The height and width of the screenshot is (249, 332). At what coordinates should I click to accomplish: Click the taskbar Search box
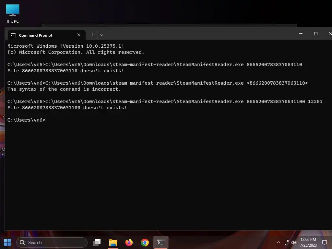pos(52,243)
